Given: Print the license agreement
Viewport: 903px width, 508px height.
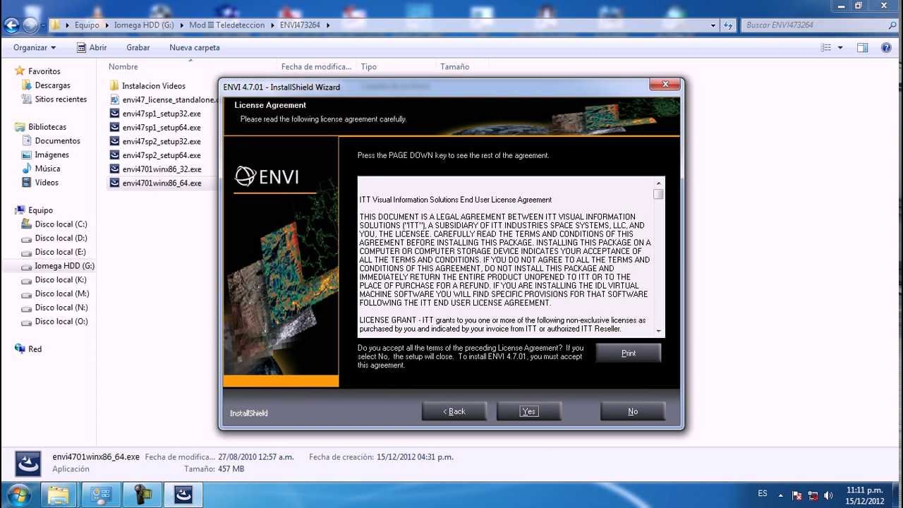Looking at the screenshot, I should pyautogui.click(x=629, y=353).
